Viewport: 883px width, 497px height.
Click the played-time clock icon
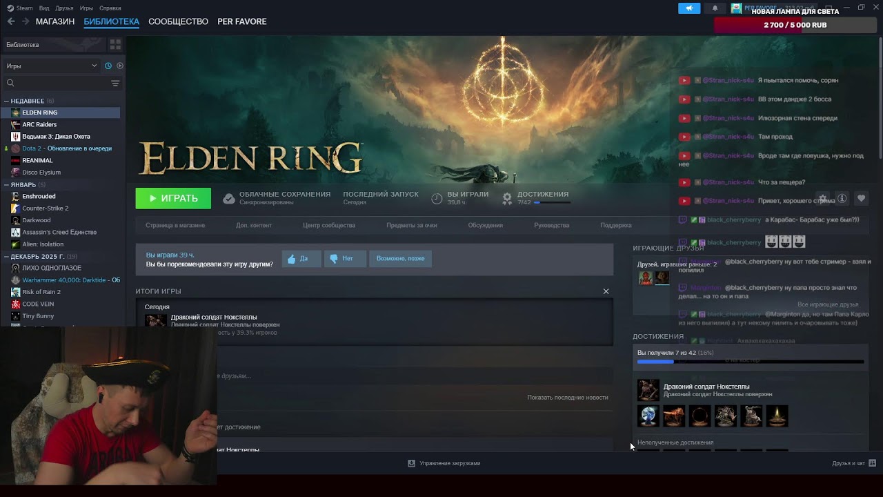pos(437,199)
